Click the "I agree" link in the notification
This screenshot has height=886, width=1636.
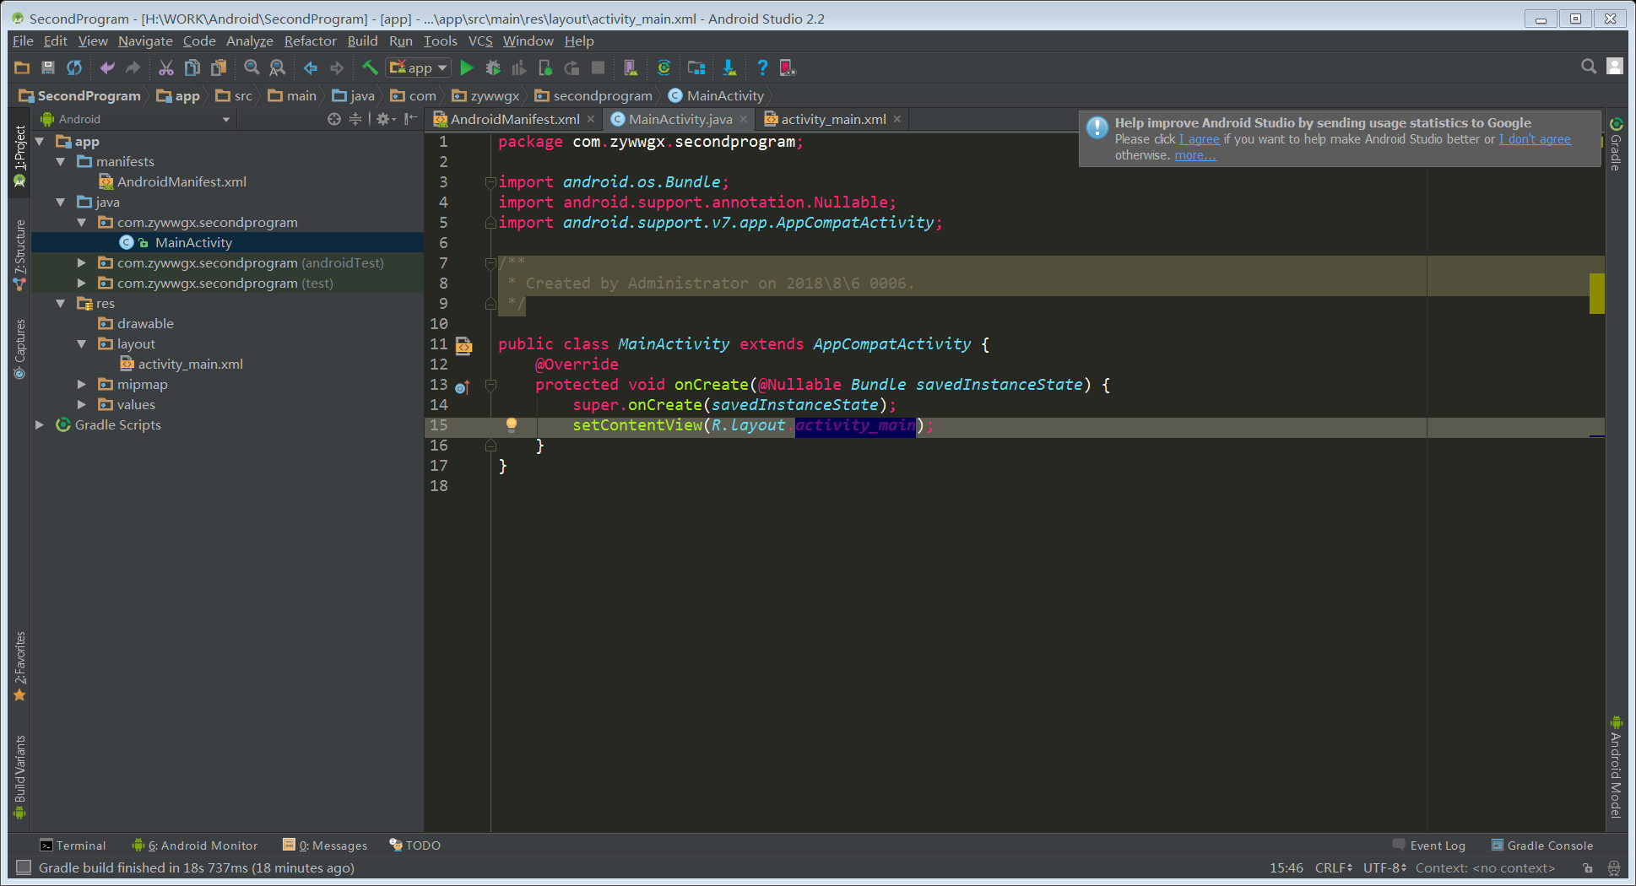click(1199, 139)
